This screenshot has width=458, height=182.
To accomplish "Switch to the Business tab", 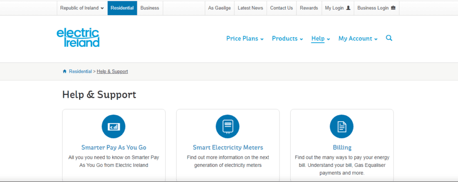I will (x=150, y=8).
